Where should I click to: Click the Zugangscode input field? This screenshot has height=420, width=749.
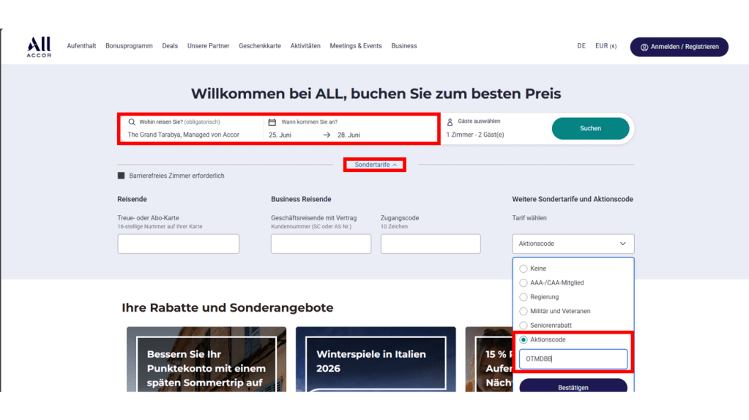431,244
